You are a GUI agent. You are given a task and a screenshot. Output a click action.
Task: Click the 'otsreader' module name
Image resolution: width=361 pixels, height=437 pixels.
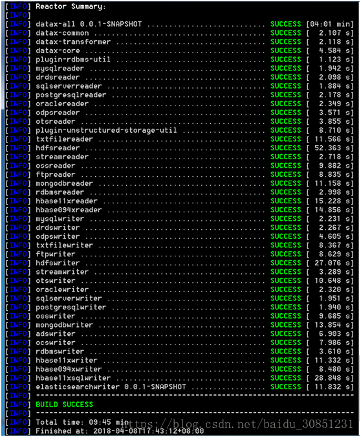click(56, 122)
